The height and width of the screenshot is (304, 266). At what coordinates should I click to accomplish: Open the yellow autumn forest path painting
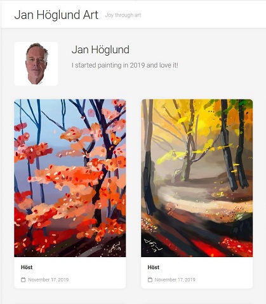click(197, 178)
